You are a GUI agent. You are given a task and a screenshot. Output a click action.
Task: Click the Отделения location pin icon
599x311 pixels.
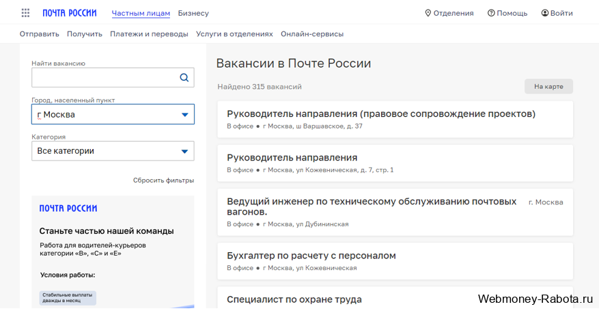tap(428, 13)
